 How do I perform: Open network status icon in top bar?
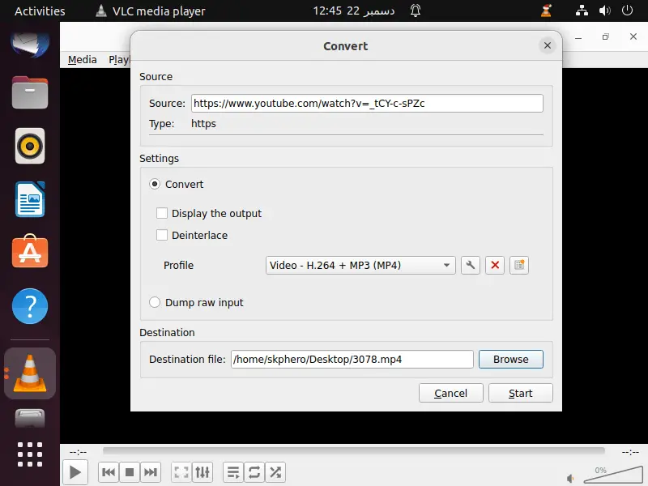click(x=582, y=11)
